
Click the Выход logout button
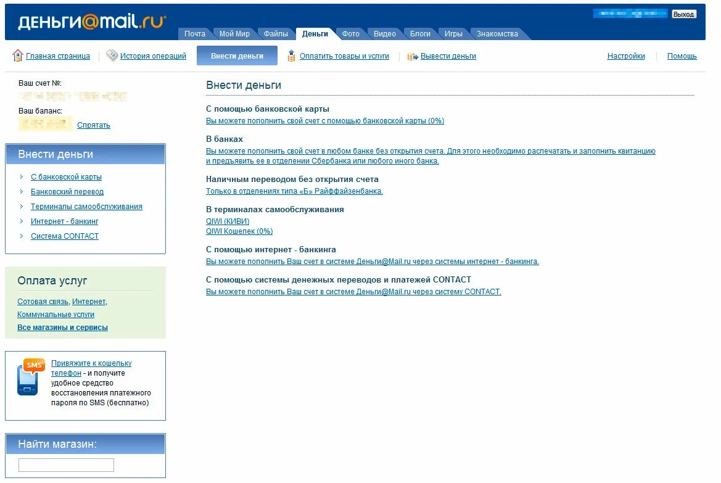(683, 14)
